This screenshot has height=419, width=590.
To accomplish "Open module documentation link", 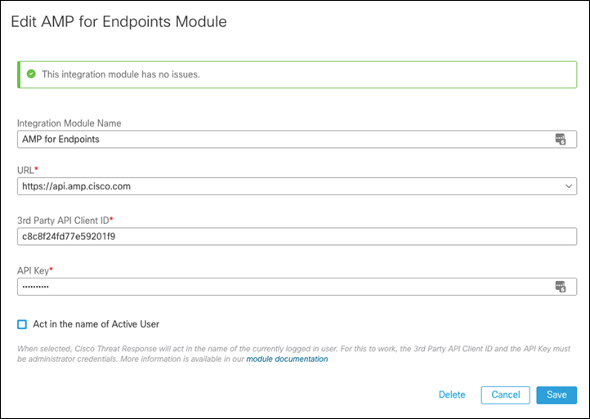I will pyautogui.click(x=287, y=359).
